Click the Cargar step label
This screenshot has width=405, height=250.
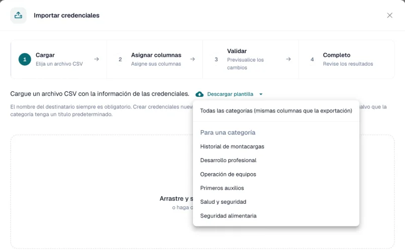pyautogui.click(x=45, y=55)
